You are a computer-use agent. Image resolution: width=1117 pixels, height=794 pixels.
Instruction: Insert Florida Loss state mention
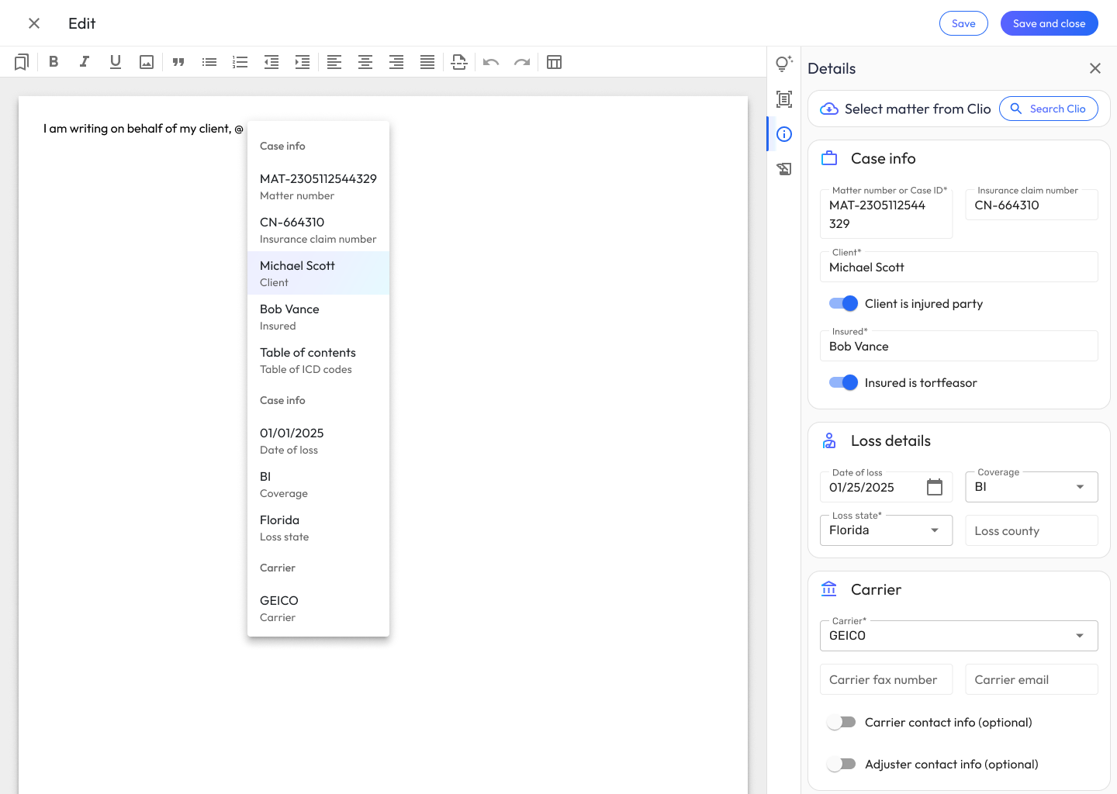click(x=318, y=527)
